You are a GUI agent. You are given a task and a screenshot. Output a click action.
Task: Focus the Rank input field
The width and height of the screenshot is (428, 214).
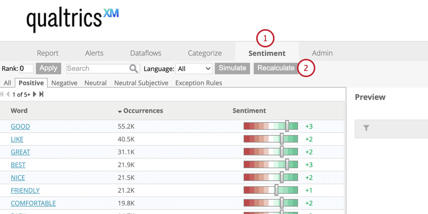coord(26,68)
